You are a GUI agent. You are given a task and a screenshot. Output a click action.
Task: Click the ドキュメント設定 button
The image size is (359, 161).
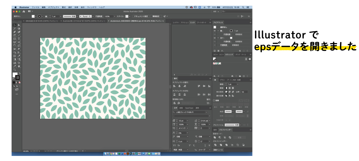click(141, 16)
